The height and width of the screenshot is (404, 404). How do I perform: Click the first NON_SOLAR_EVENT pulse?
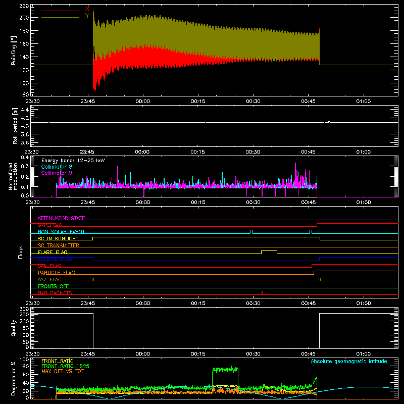(251, 232)
